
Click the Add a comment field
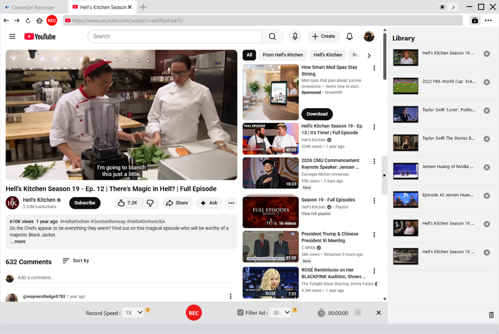pos(125,278)
